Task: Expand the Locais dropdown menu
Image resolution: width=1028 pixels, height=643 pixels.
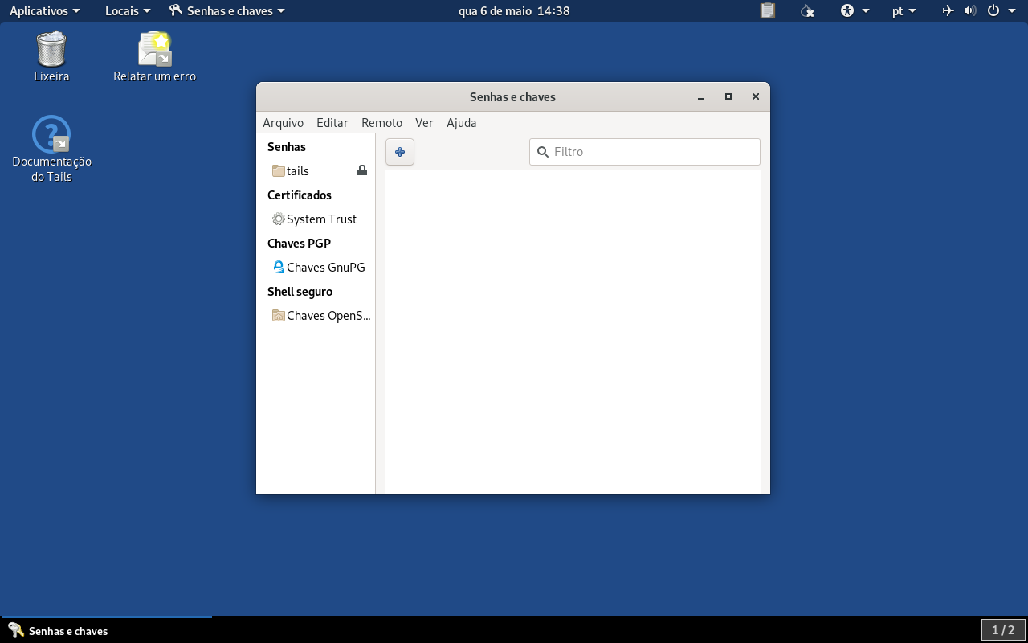Action: click(128, 11)
